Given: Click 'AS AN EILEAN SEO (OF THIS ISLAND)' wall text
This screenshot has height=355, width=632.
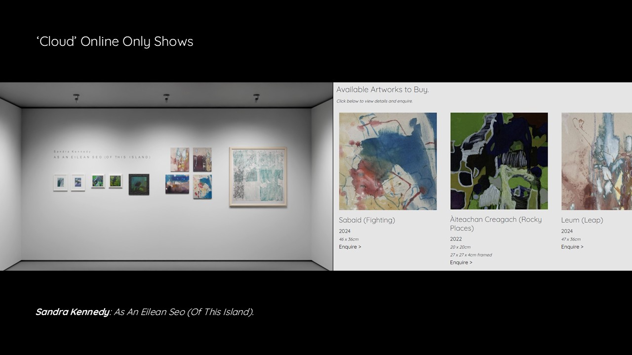Looking at the screenshot, I should tap(102, 157).
